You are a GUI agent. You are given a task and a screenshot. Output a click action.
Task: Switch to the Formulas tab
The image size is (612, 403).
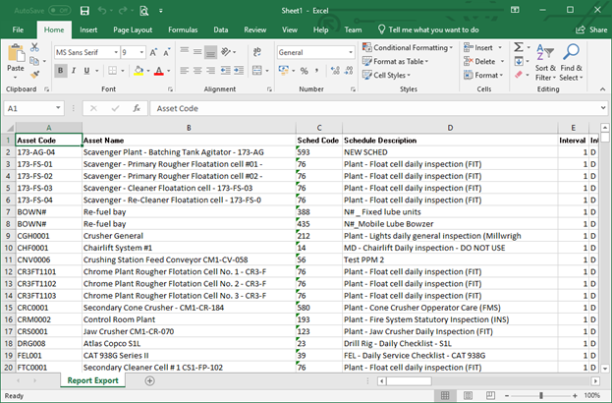(x=183, y=29)
